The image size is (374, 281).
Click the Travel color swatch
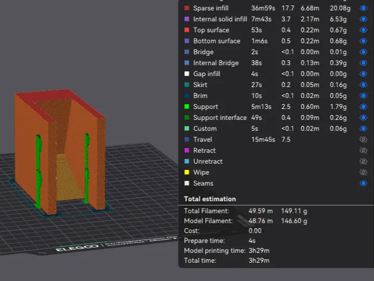tap(187, 139)
